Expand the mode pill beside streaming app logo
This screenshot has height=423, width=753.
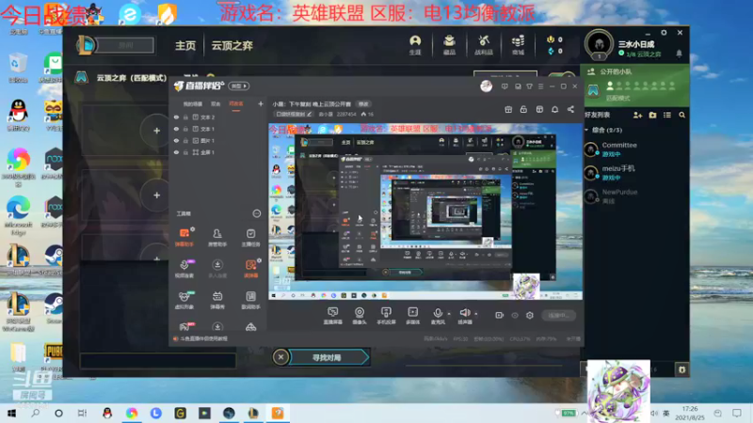239,86
